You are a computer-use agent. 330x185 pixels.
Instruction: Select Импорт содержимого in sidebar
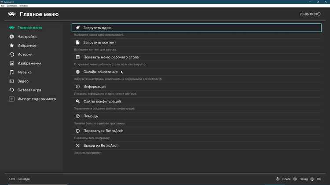point(37,99)
